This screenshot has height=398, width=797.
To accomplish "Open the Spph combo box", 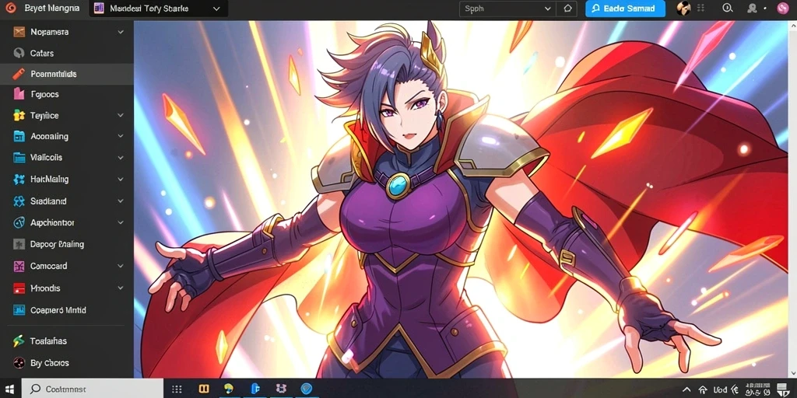I will coord(507,9).
